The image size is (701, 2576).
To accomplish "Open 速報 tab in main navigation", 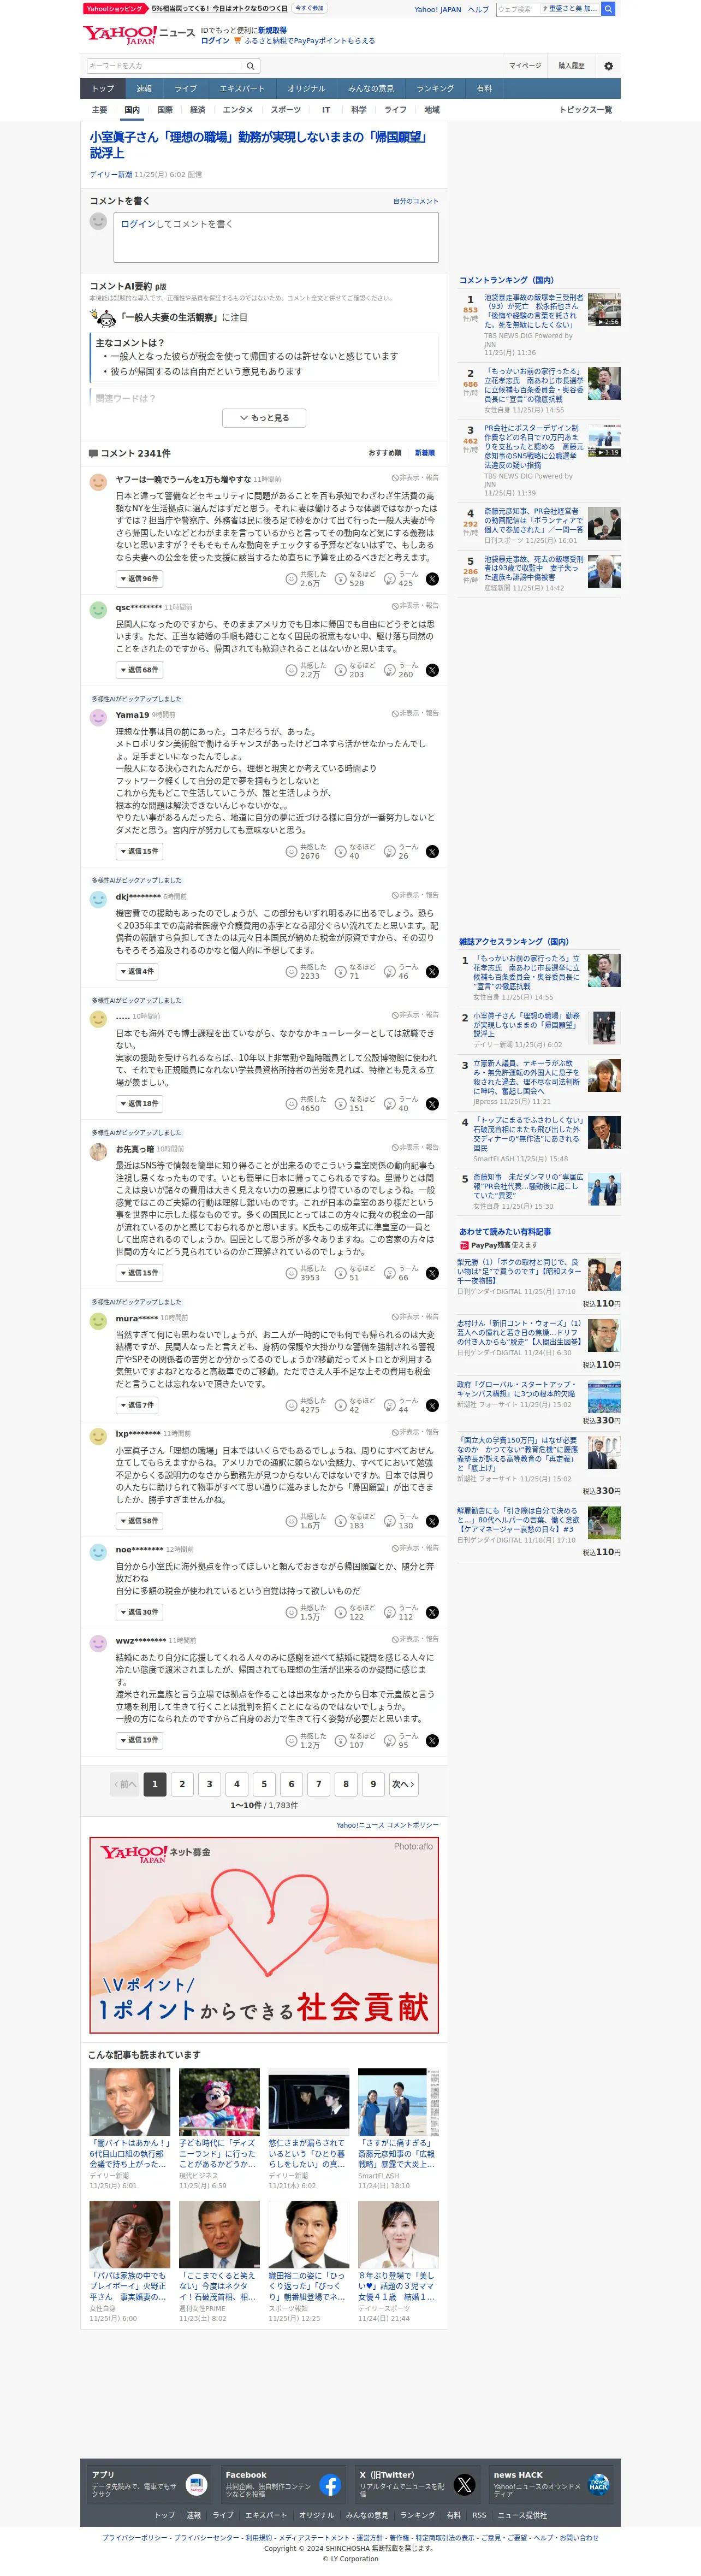I will coord(144,89).
